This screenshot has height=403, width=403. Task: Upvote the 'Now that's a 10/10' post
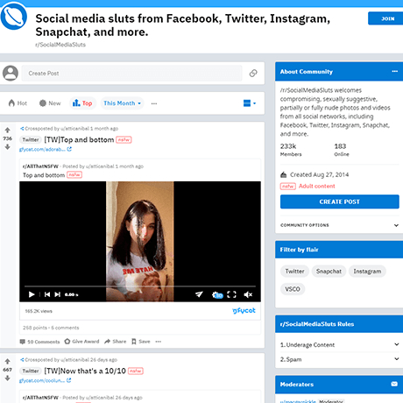8,362
